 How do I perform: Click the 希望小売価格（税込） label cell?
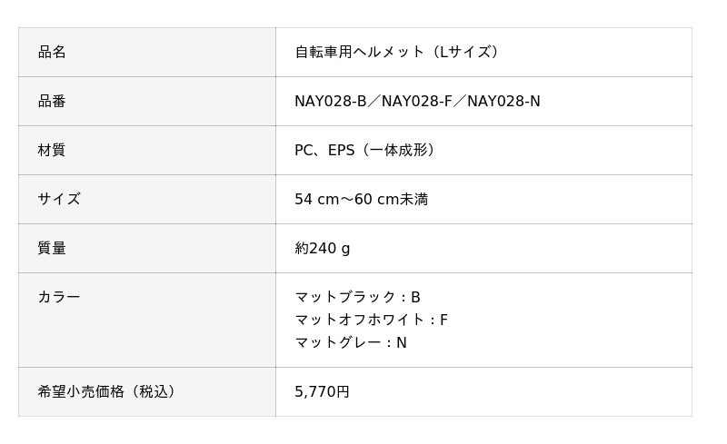(147, 392)
